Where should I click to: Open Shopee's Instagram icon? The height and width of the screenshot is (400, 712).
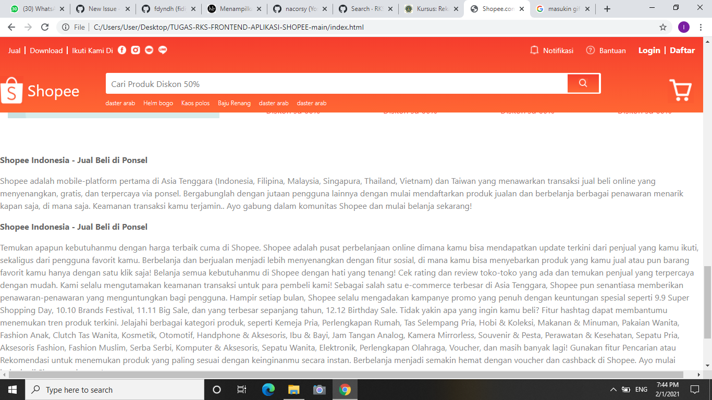coord(135,50)
